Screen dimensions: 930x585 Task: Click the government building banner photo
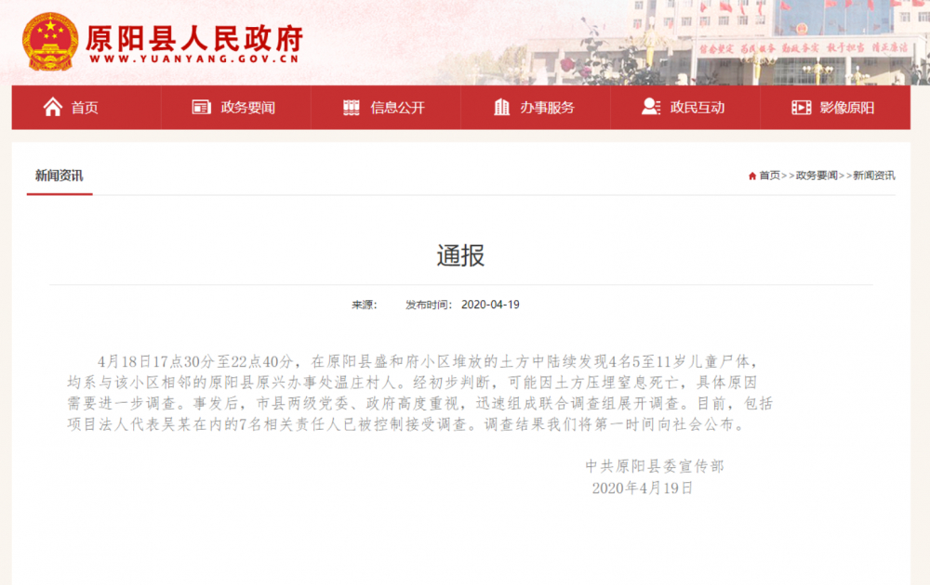click(x=735, y=40)
